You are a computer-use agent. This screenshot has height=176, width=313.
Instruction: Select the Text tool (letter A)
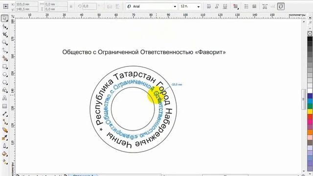[x=4, y=98]
